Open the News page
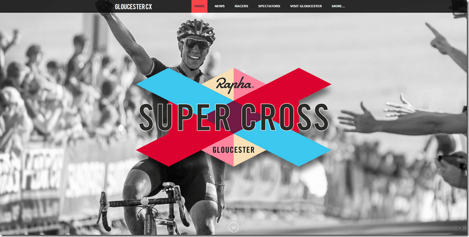469x237 pixels. coord(219,6)
